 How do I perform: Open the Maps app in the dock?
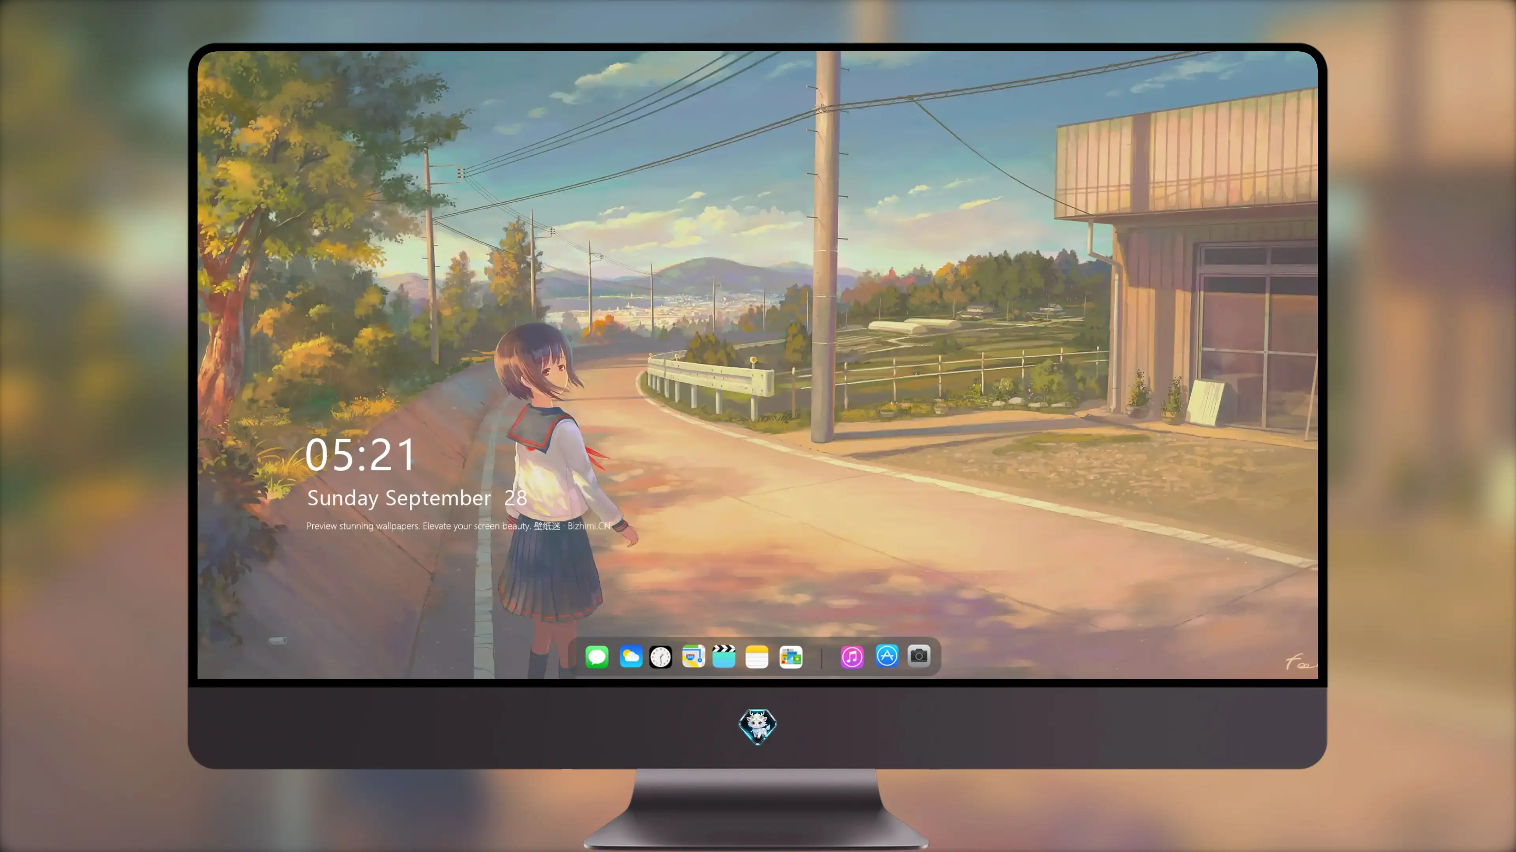pyautogui.click(x=693, y=656)
